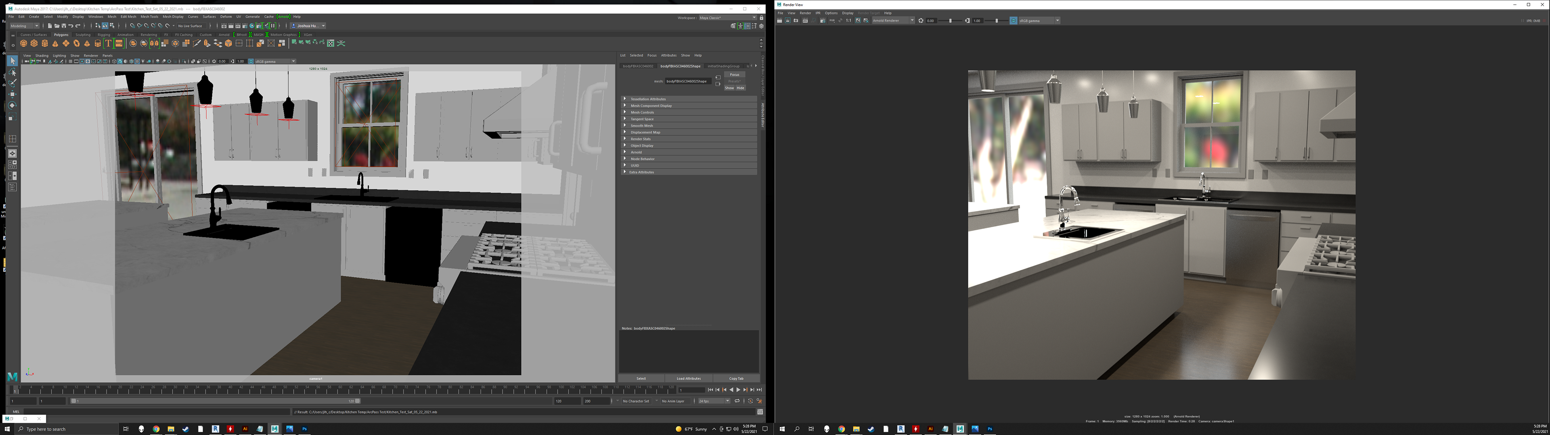The height and width of the screenshot is (435, 1550).
Task: Click the exposure aperture icon in Render View
Action: click(921, 21)
